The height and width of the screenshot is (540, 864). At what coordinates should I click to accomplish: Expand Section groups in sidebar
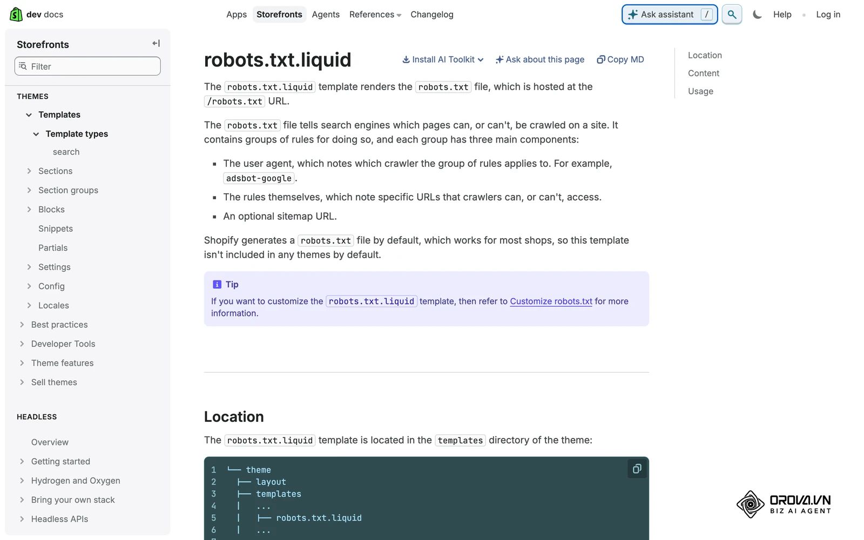(29, 190)
